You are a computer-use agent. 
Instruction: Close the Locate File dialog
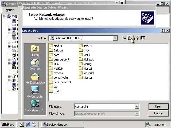[x=168, y=31]
